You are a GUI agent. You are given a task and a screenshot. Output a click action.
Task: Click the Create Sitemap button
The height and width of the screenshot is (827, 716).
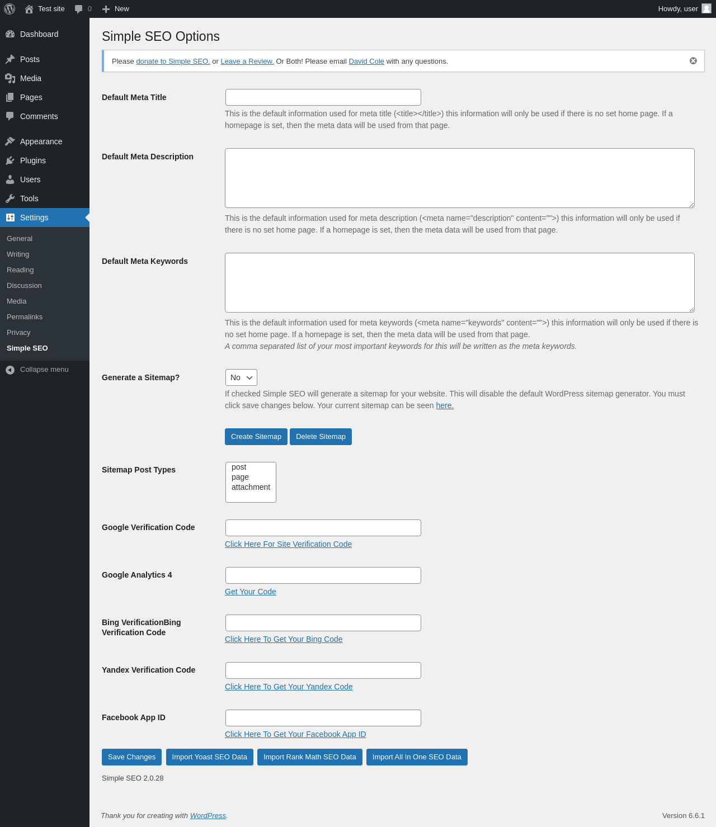256,437
